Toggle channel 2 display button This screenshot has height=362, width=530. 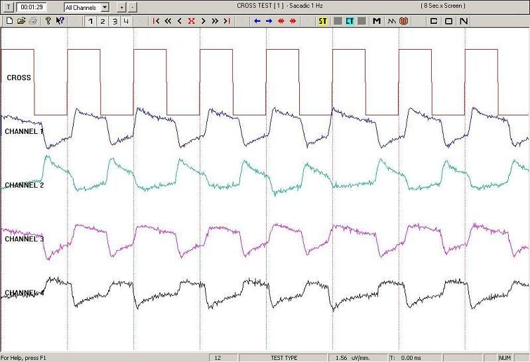[102, 21]
